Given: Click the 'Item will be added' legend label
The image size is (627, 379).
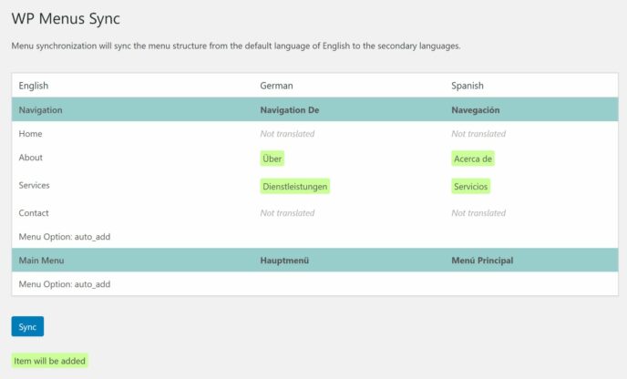Looking at the screenshot, I should pyautogui.click(x=49, y=361).
